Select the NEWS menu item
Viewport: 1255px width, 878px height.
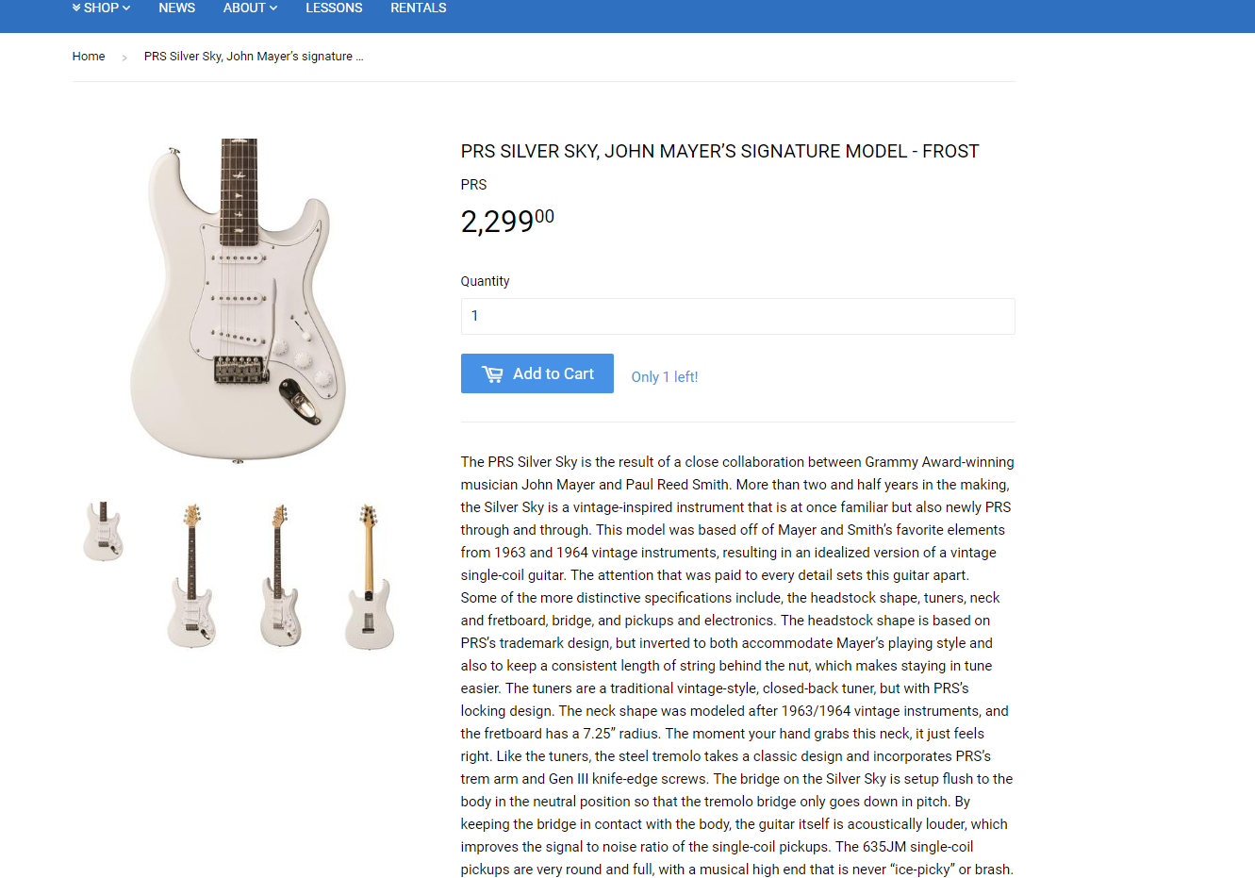tap(176, 8)
